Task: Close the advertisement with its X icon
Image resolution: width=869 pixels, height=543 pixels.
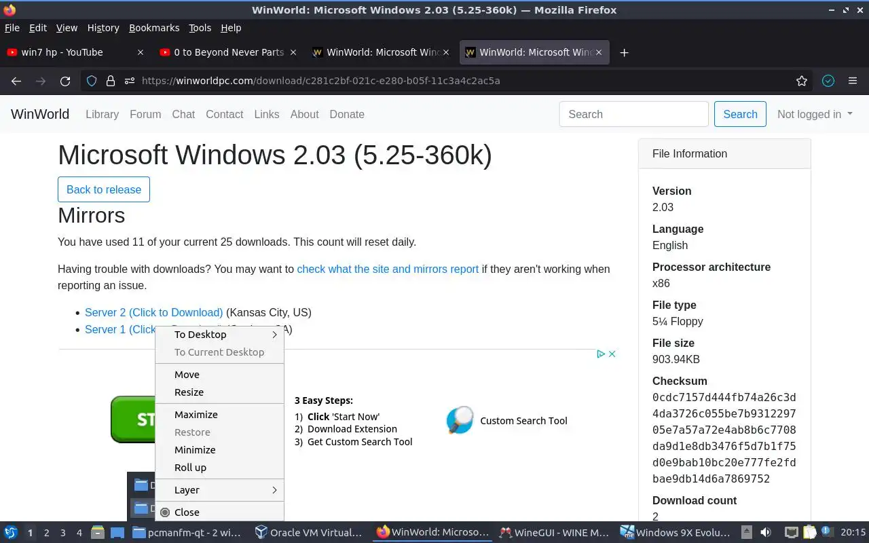Action: pos(612,354)
